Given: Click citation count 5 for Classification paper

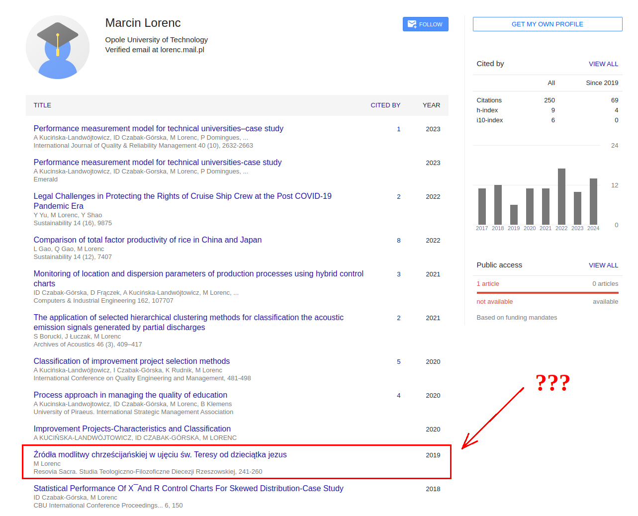Looking at the screenshot, I should 398,362.
